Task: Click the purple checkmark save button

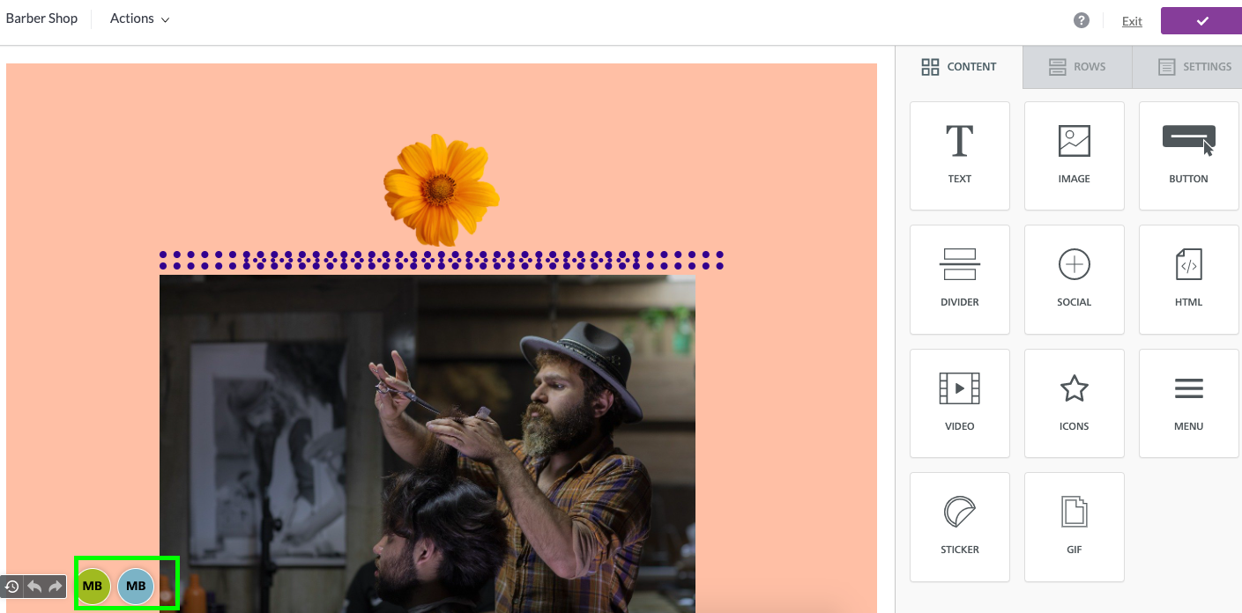Action: point(1201,21)
